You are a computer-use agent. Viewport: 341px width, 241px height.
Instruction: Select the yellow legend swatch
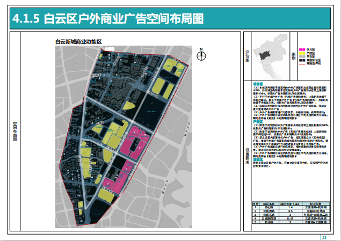pos(302,53)
